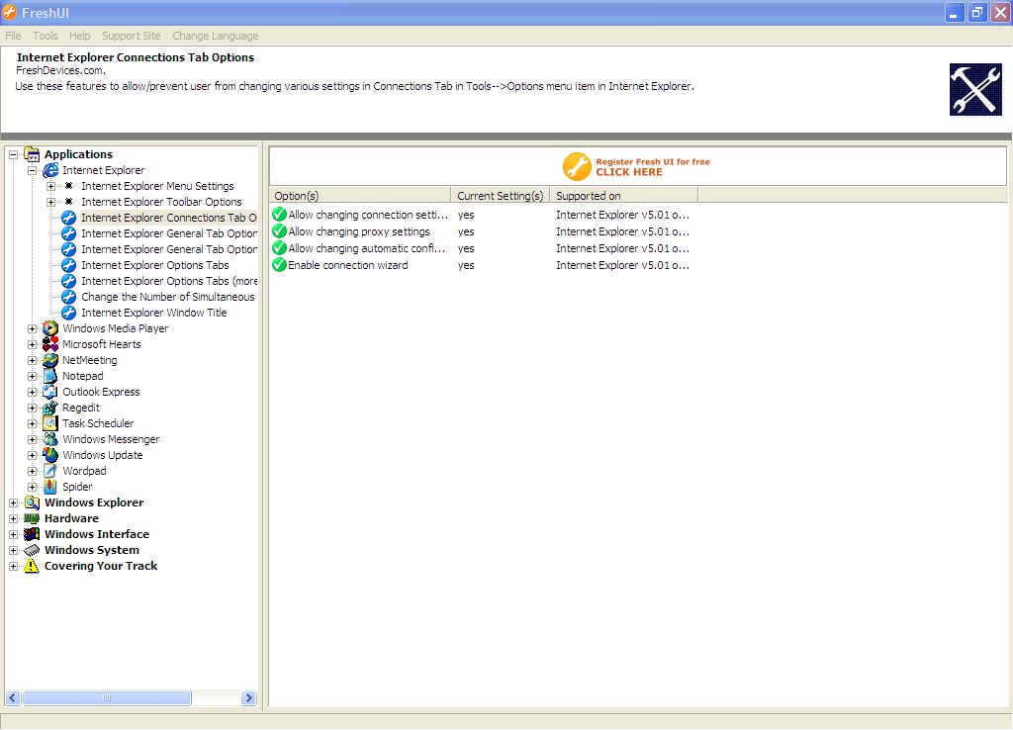Click the Windows Interface flag icon
Viewport: 1013px width, 730px height.
32,534
